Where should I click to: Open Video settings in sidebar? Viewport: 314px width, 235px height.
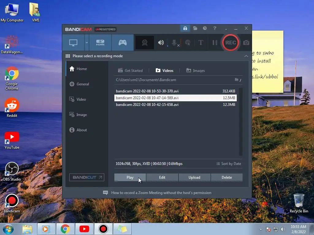[x=87, y=99]
